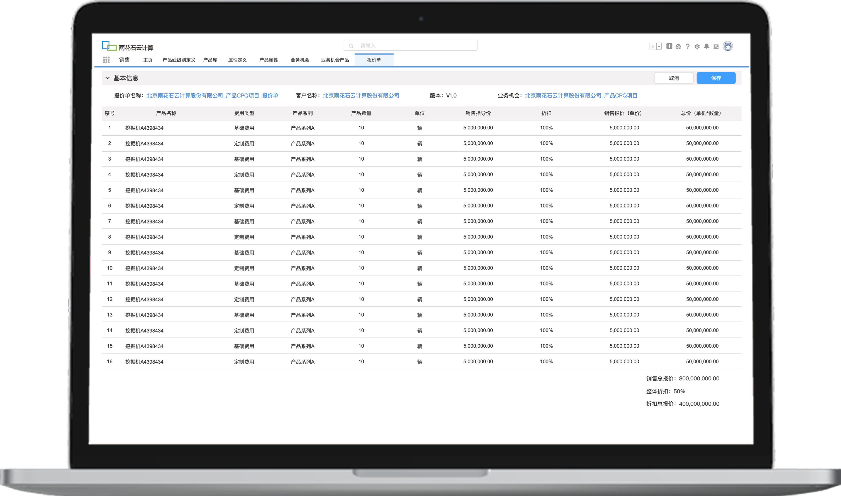Click 产品系列A in row 14
This screenshot has height=496, width=841.
tap(303, 331)
